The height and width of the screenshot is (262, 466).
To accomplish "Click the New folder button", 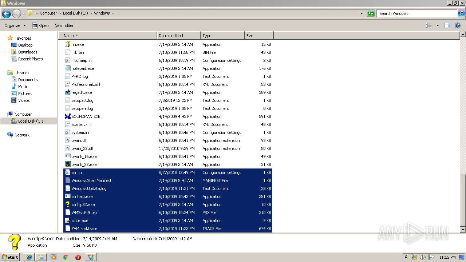I will 64,25.
